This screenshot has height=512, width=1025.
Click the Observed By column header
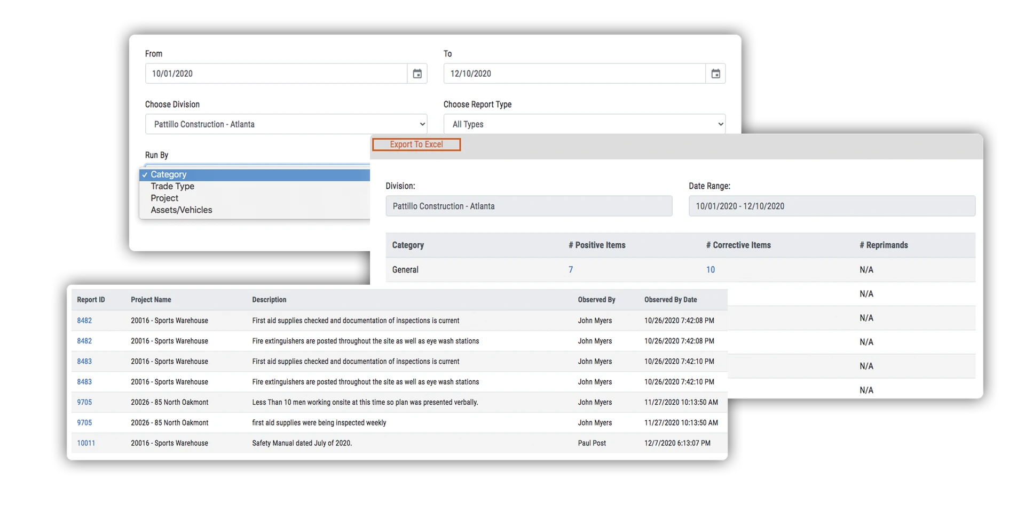pos(596,300)
